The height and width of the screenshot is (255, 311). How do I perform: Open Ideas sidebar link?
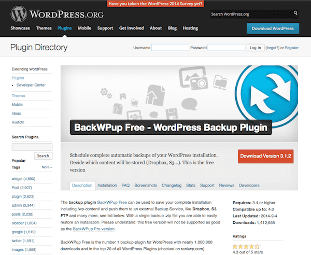coord(16,114)
